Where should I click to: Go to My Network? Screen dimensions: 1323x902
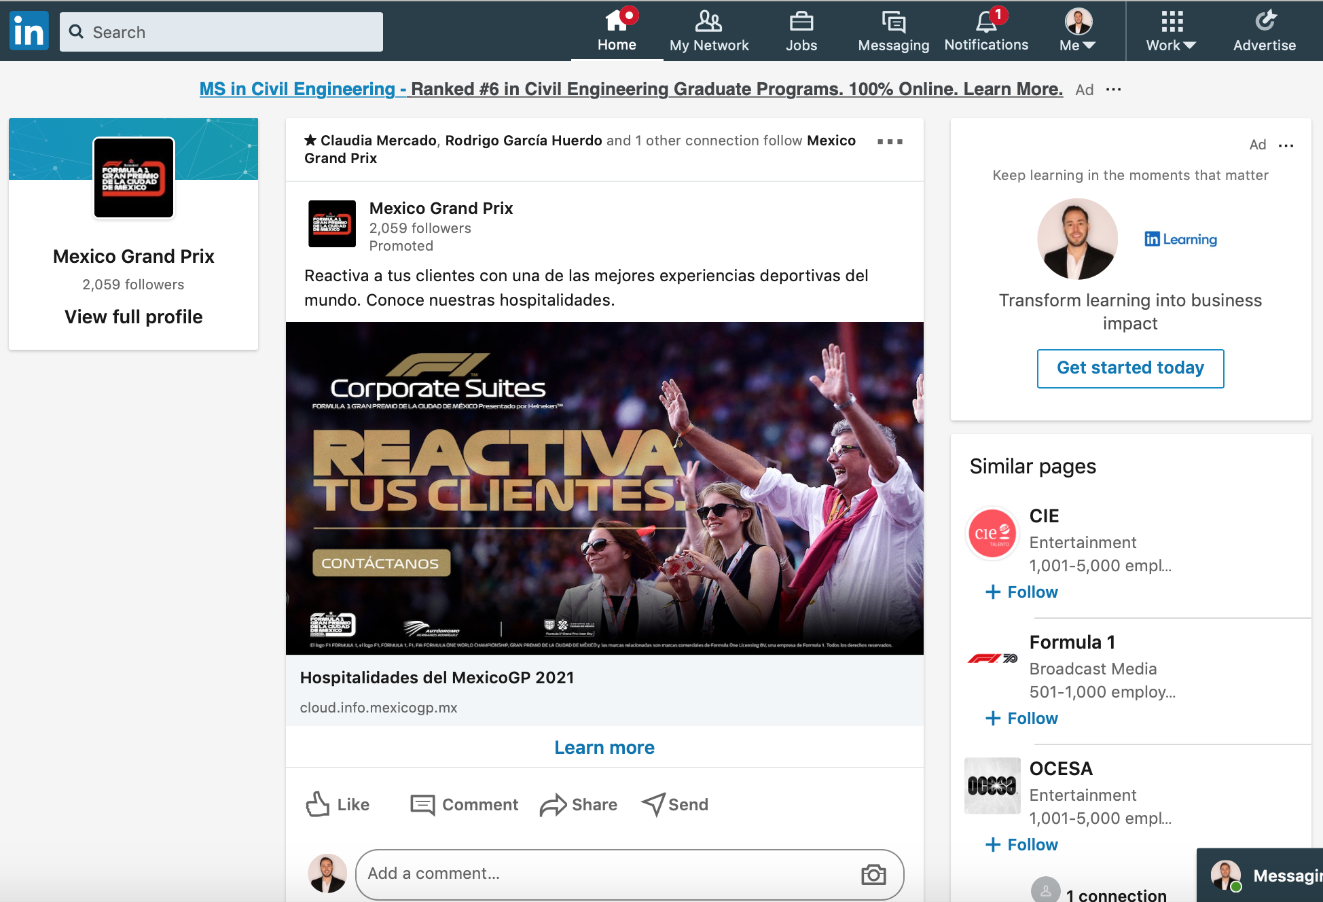[x=709, y=31]
